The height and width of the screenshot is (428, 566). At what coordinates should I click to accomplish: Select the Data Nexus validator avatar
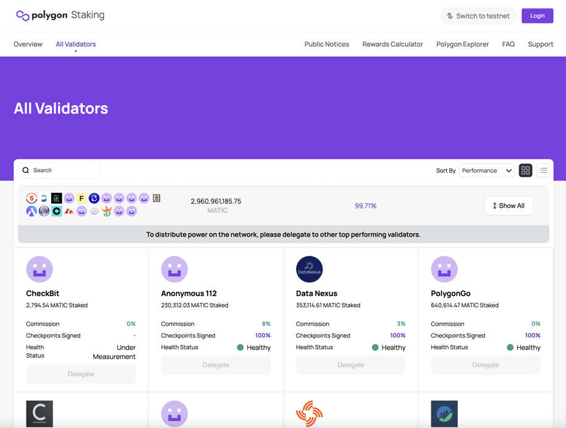pyautogui.click(x=309, y=269)
